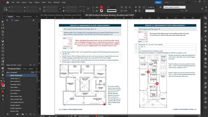Expand Layer 1 disclosure arrow
Screen dimensions: 208x117
pos(14,20)
